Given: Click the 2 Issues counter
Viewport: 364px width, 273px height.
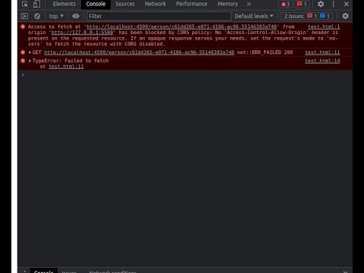Looking at the screenshot, I should tap(306, 16).
